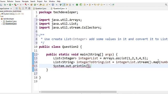Toggle Mark Occurrences highlighter icon
Image resolution: width=168 pixels, height=94 pixels.
point(64,5)
